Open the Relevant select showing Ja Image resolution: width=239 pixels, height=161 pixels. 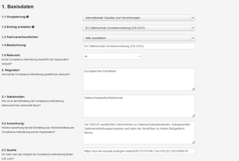click(112, 56)
